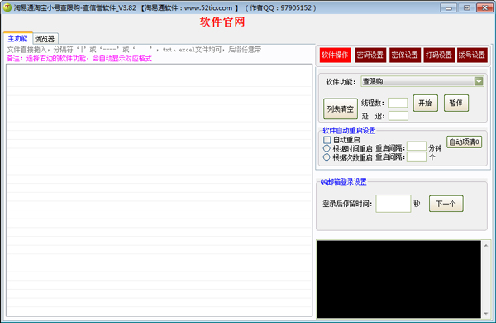Click the 自动项清0 button
The image size is (496, 323).
point(465,142)
